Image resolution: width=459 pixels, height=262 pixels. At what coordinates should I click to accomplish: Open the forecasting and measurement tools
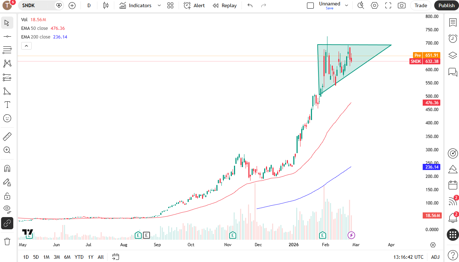[7, 77]
